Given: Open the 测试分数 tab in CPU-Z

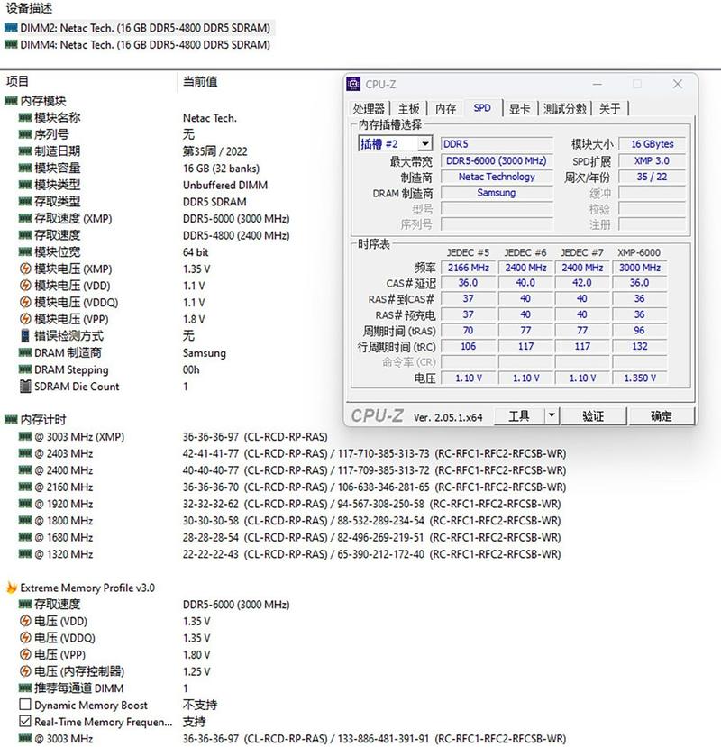Looking at the screenshot, I should point(565,109).
